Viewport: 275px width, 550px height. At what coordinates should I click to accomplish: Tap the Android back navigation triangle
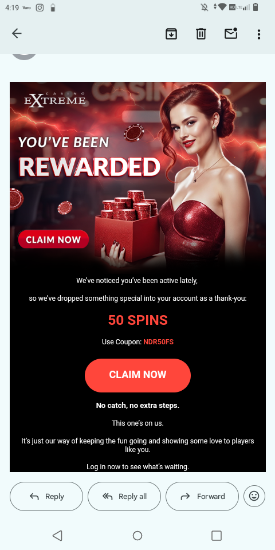point(57,536)
